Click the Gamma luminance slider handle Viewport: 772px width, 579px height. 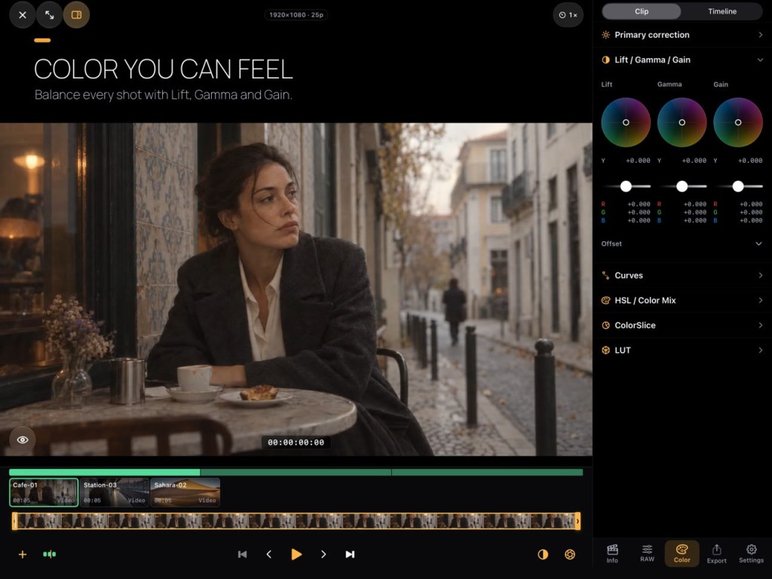[x=682, y=186]
